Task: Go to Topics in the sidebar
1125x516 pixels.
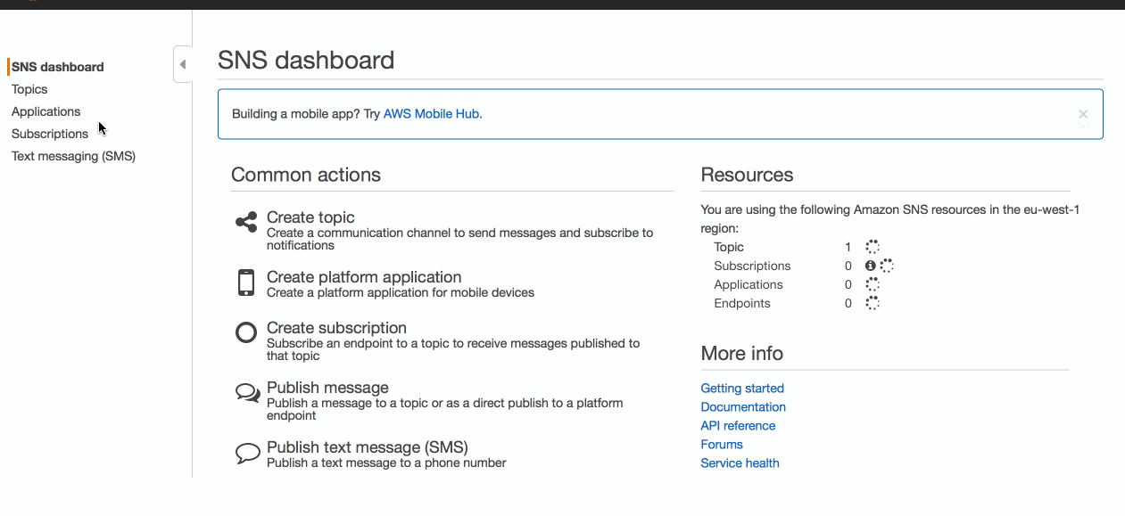Action: [29, 89]
